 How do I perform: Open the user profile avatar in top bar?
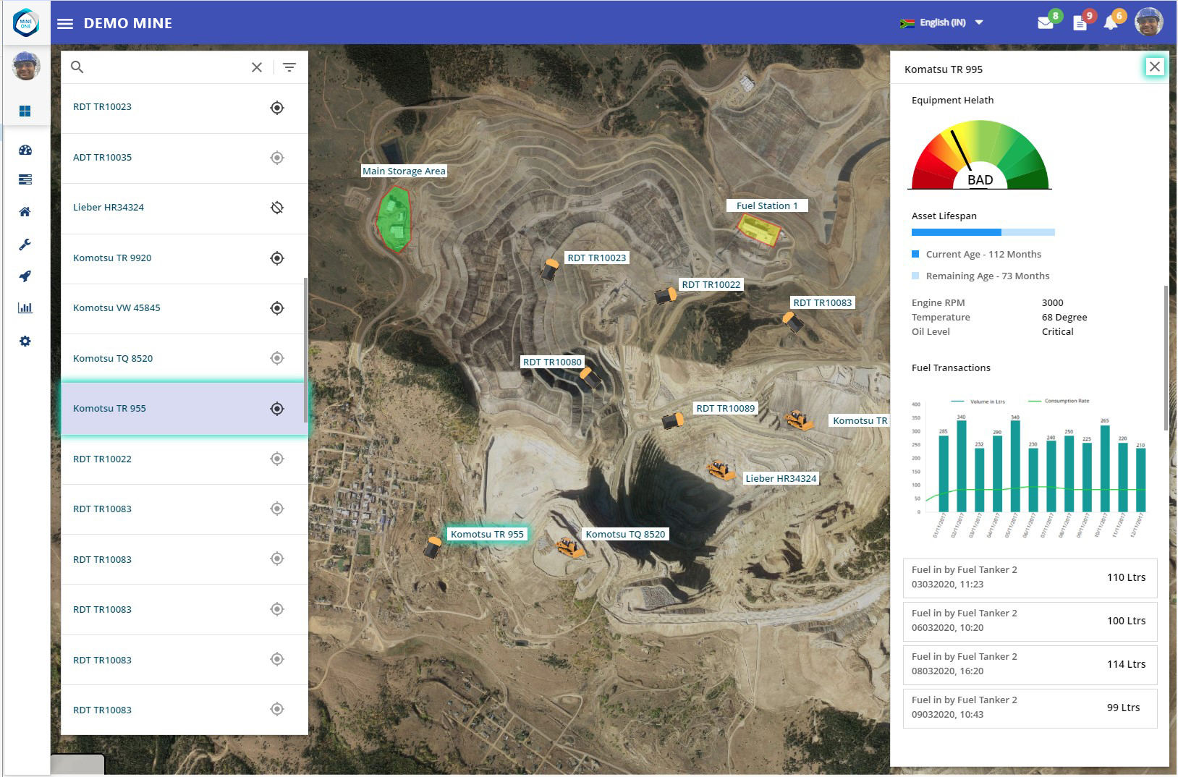pos(1148,22)
